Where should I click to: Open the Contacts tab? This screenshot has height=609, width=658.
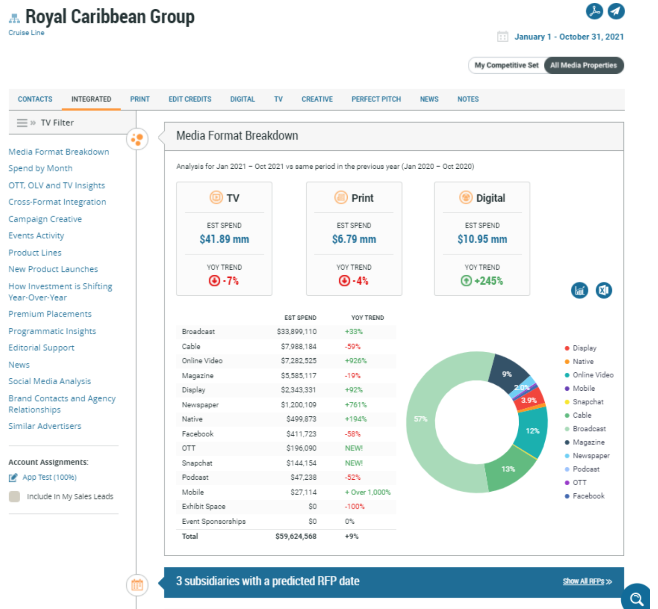tap(35, 99)
